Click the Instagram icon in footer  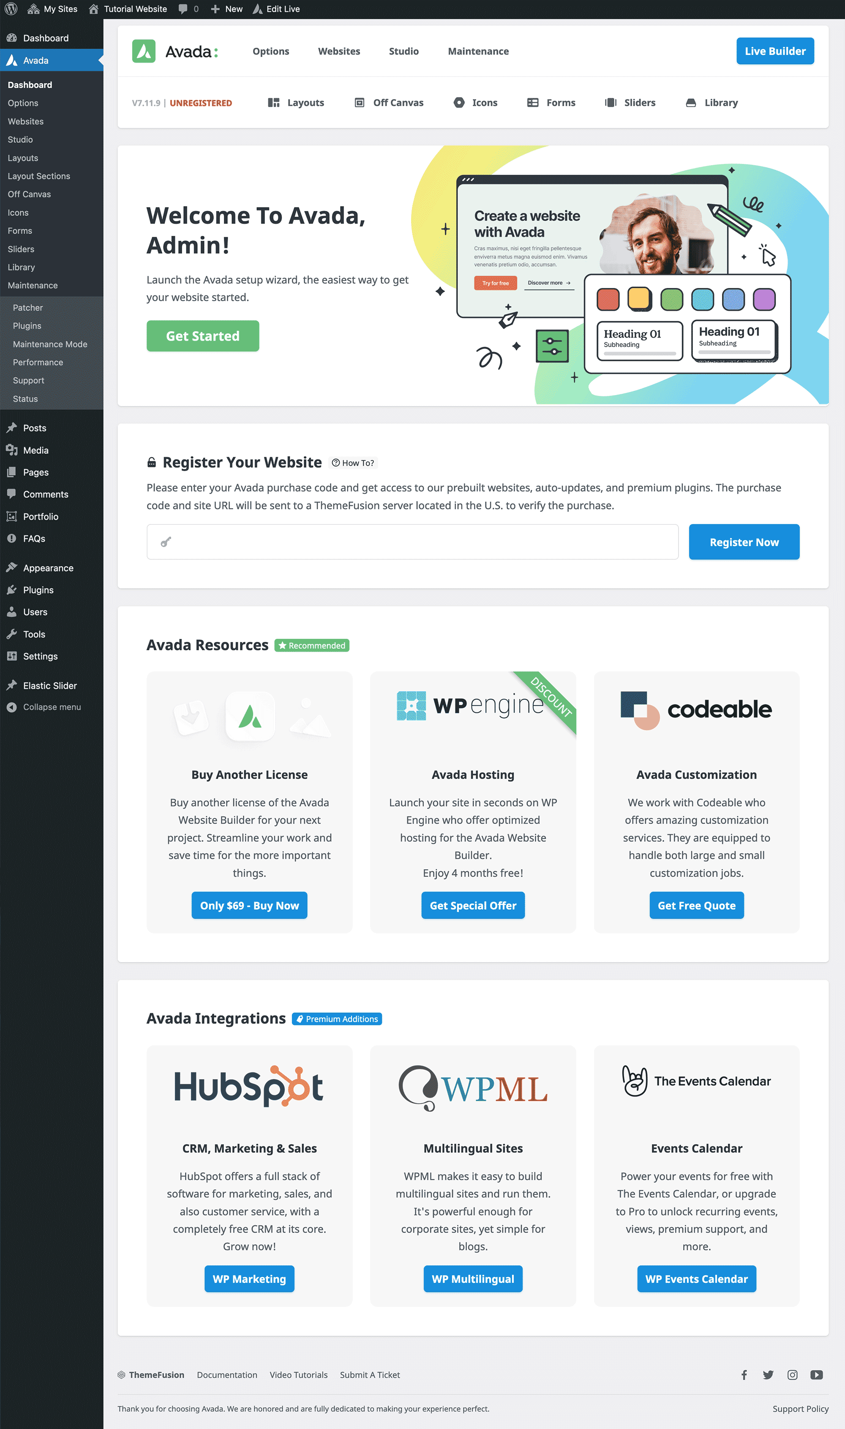click(x=792, y=1375)
